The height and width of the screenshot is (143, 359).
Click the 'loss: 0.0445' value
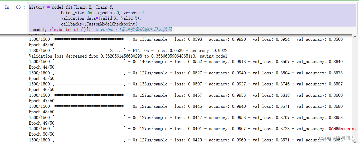(x=188, y=106)
